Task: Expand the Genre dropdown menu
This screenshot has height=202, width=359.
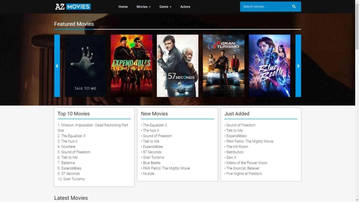Action: (165, 7)
